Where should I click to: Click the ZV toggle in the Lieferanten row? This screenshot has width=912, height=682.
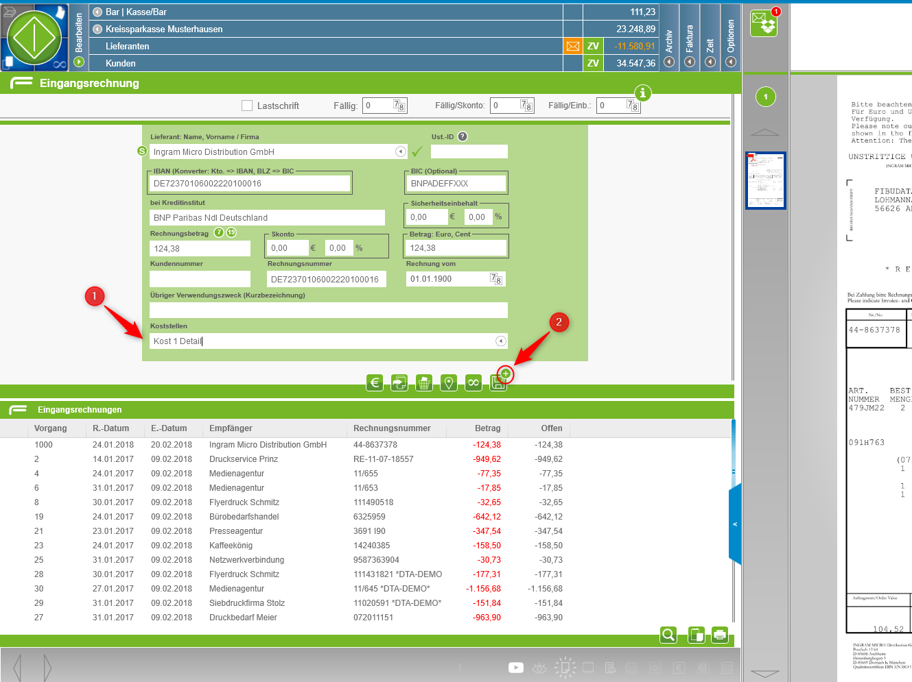(593, 46)
